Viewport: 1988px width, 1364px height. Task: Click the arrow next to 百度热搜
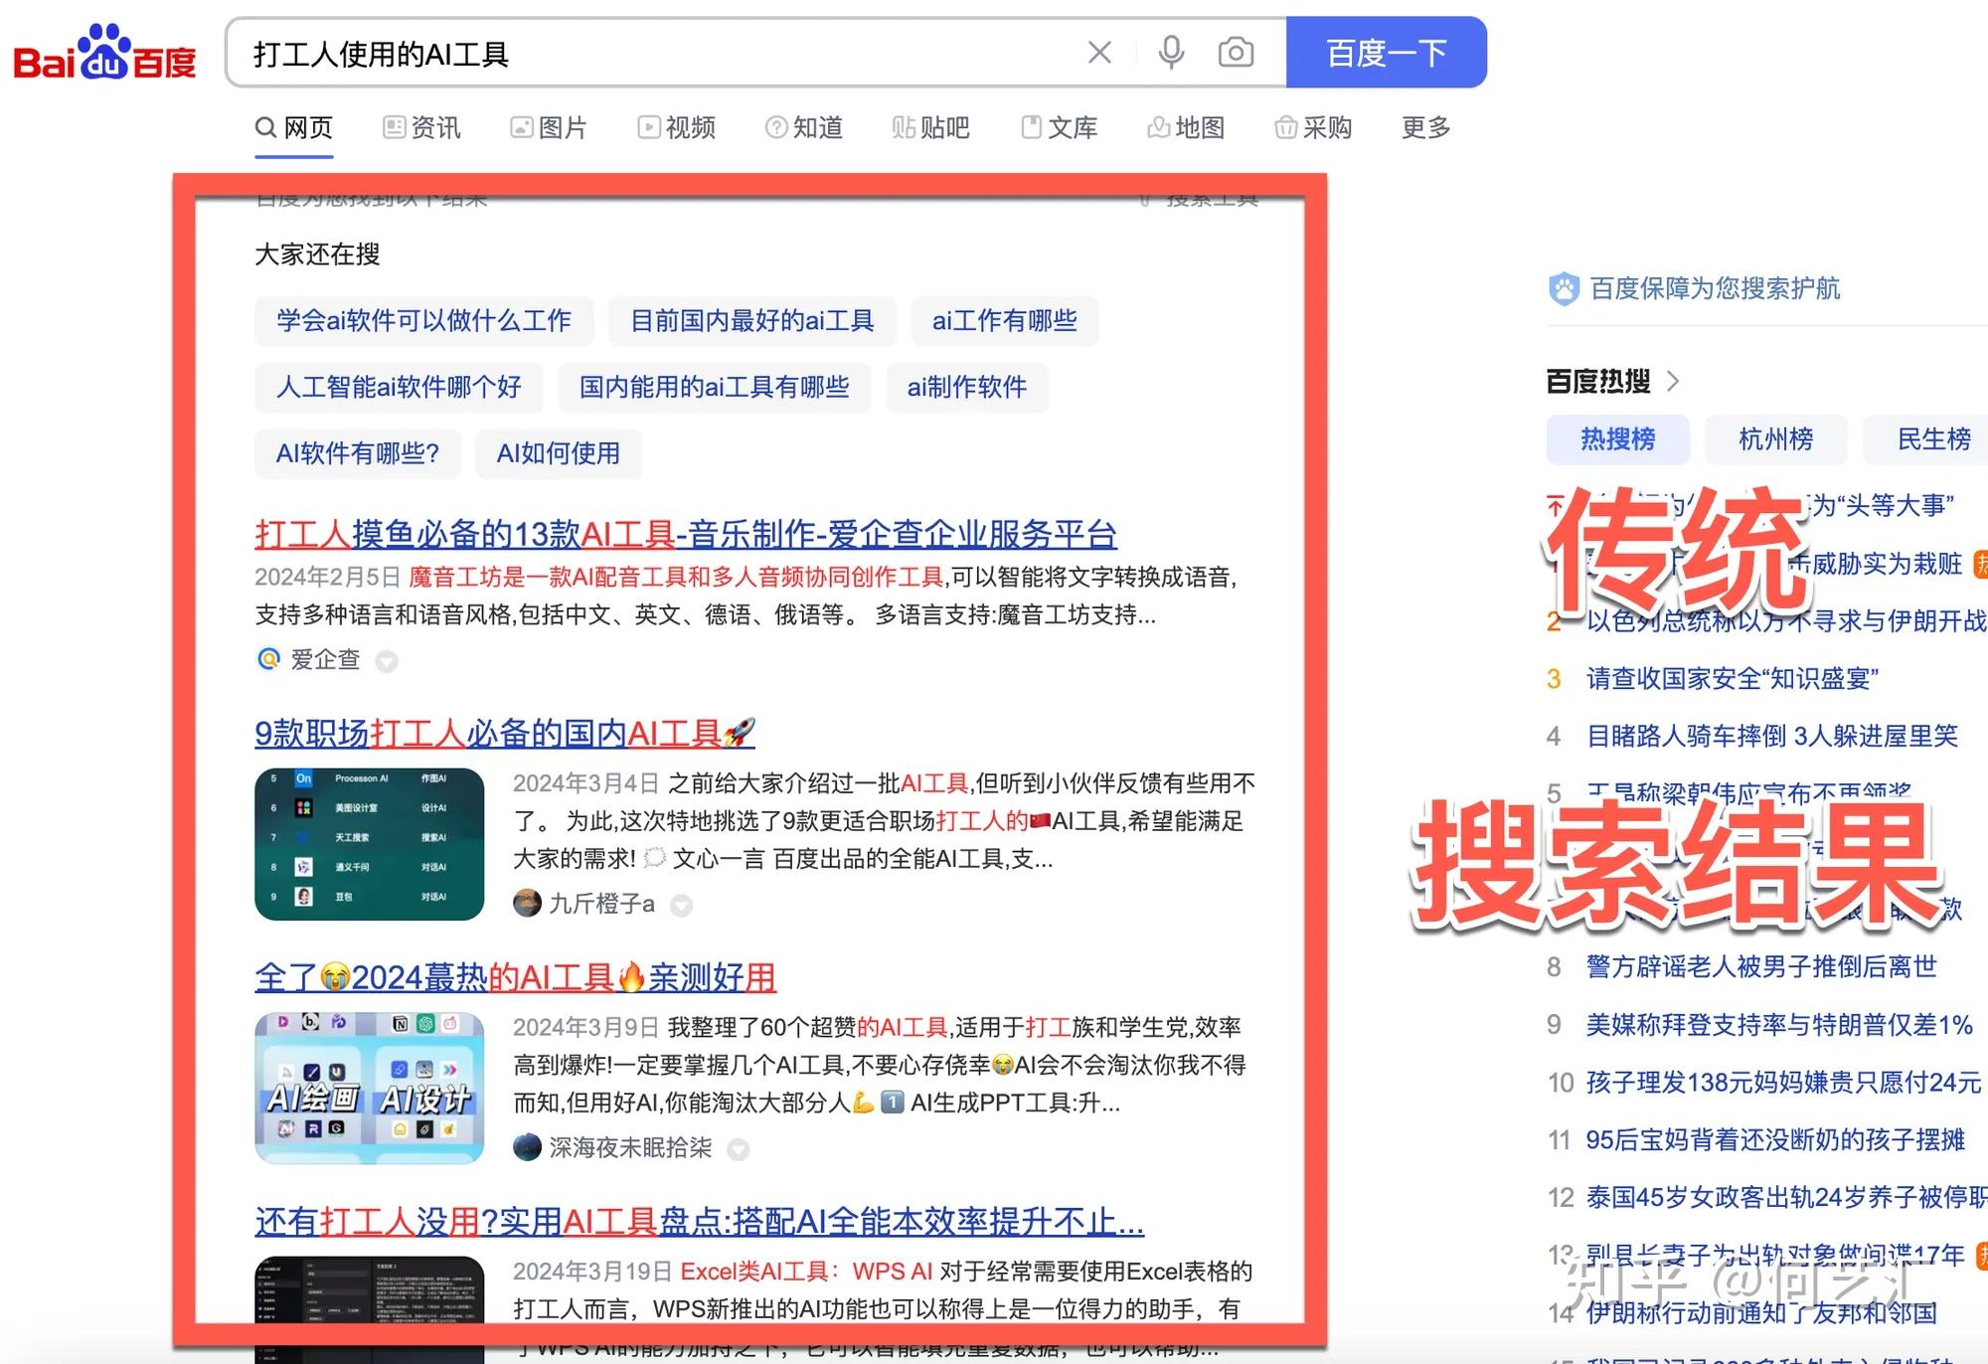click(x=1672, y=381)
